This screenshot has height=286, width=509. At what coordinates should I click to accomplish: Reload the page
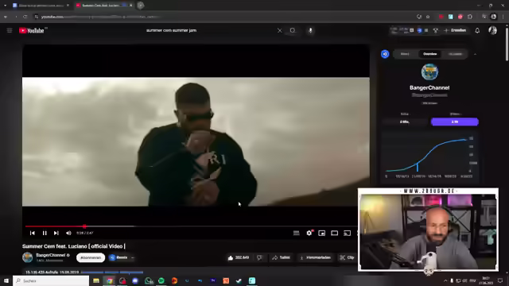pos(25,17)
